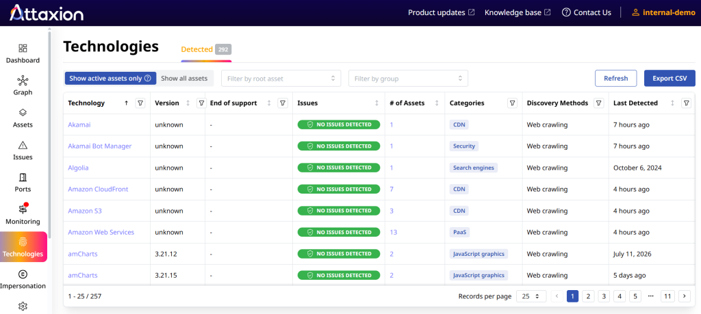Click the filter icon in Last Detected column
Image resolution: width=701 pixels, height=314 pixels.
tap(686, 103)
